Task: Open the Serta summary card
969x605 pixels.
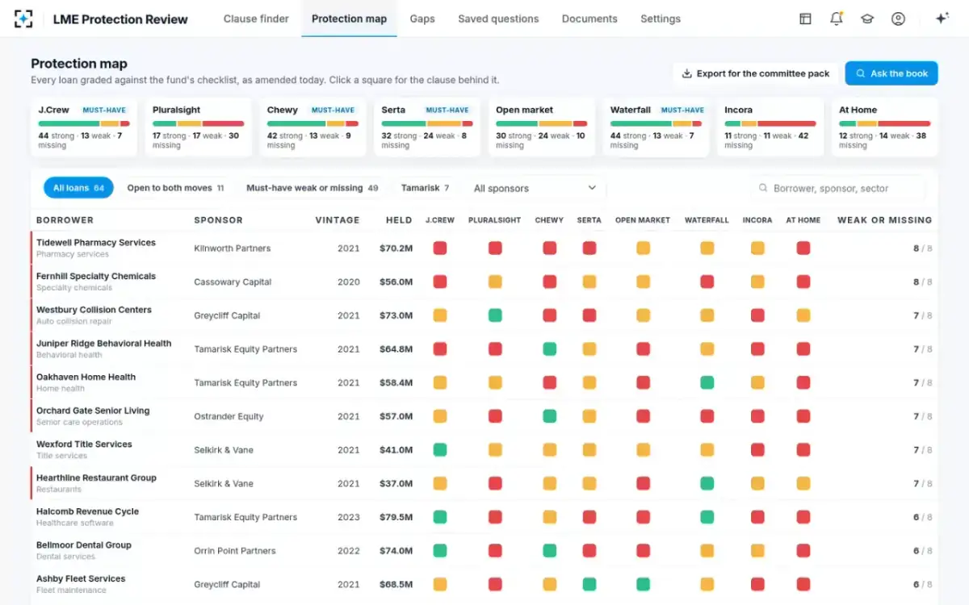Action: 428,127
